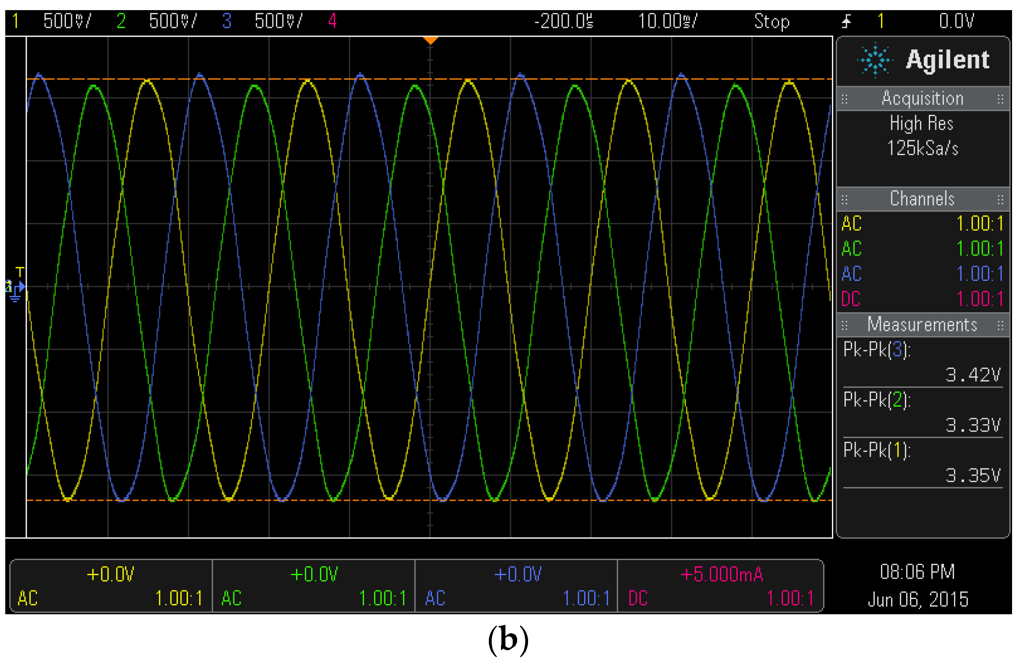1025x668 pixels.
Task: Click the Stop run status indicator
Action: pos(772,21)
